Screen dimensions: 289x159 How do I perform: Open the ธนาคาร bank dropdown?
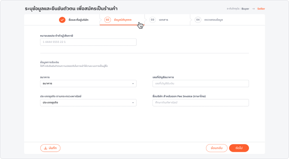coord(88,83)
